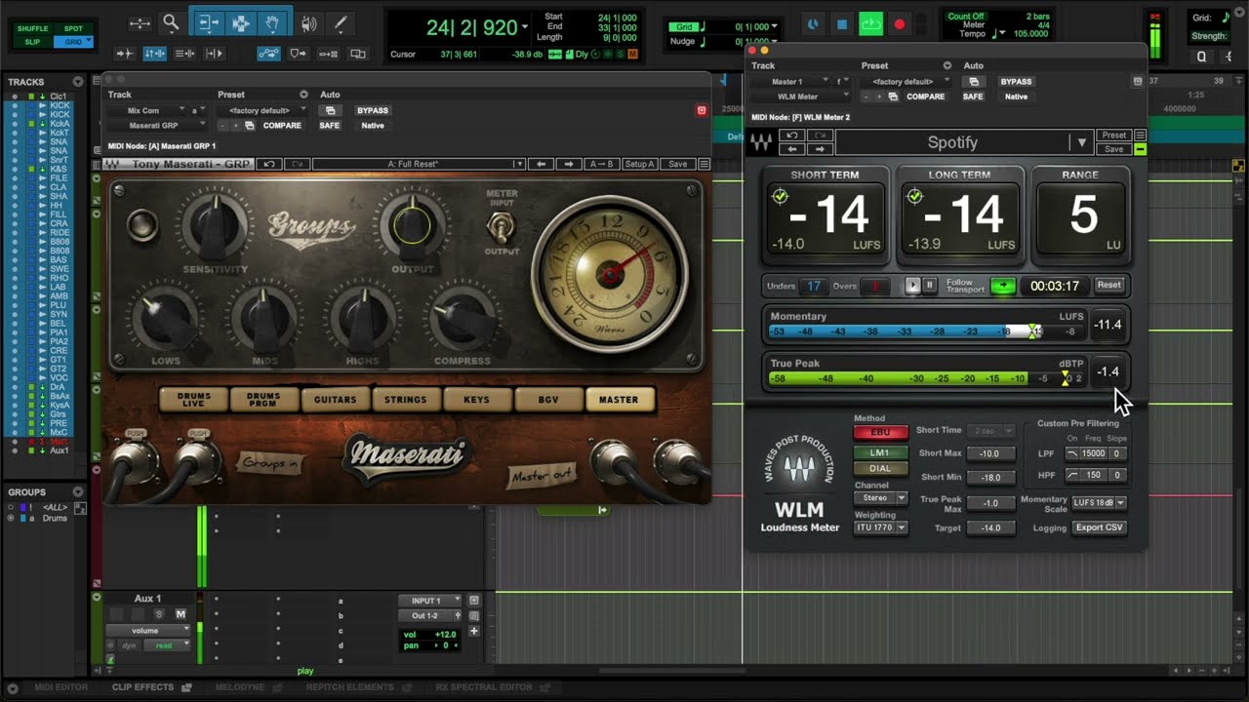Toggle BYPASS in Maserati GRP window
Viewport: 1249px width, 702px height.
point(373,111)
